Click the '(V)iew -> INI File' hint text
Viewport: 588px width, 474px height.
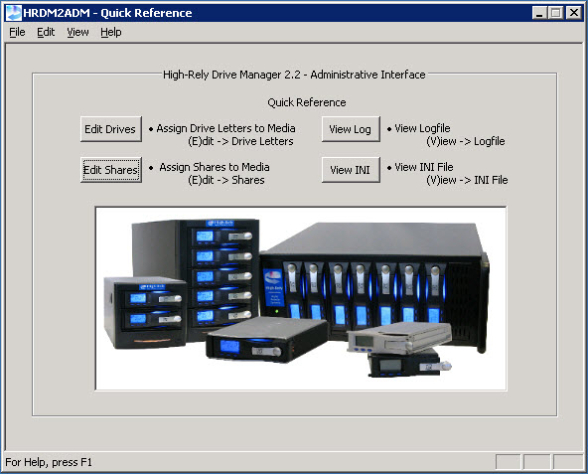[467, 180]
